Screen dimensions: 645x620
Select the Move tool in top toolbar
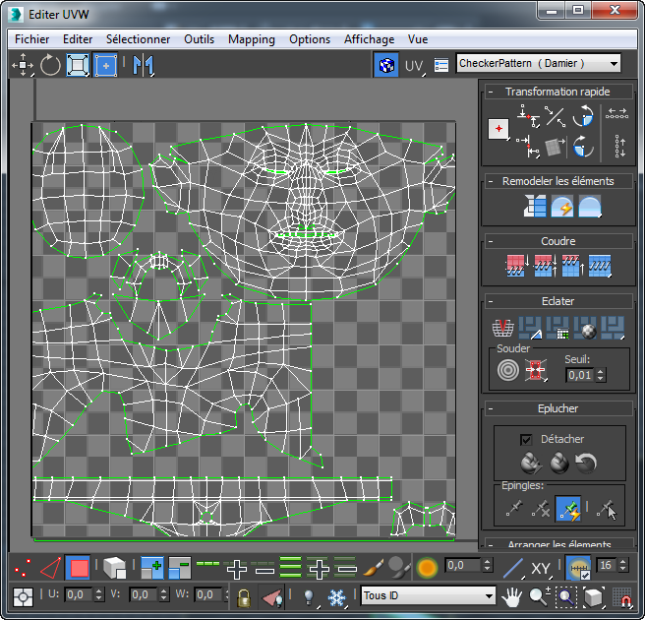22,65
